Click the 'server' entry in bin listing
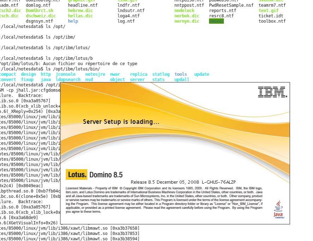The height and width of the screenshot is (241, 313). pos(137,80)
